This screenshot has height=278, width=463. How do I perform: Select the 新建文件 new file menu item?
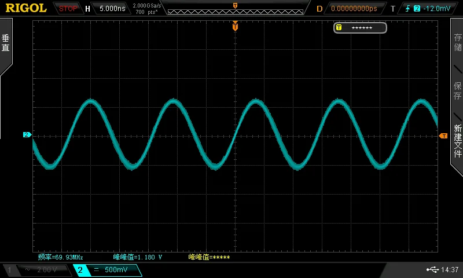tap(458, 141)
